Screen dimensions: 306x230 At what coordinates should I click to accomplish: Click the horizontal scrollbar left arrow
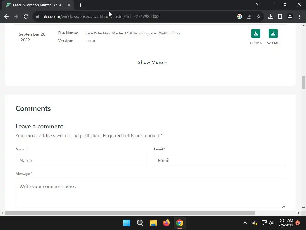pyautogui.click(x=2, y=213)
